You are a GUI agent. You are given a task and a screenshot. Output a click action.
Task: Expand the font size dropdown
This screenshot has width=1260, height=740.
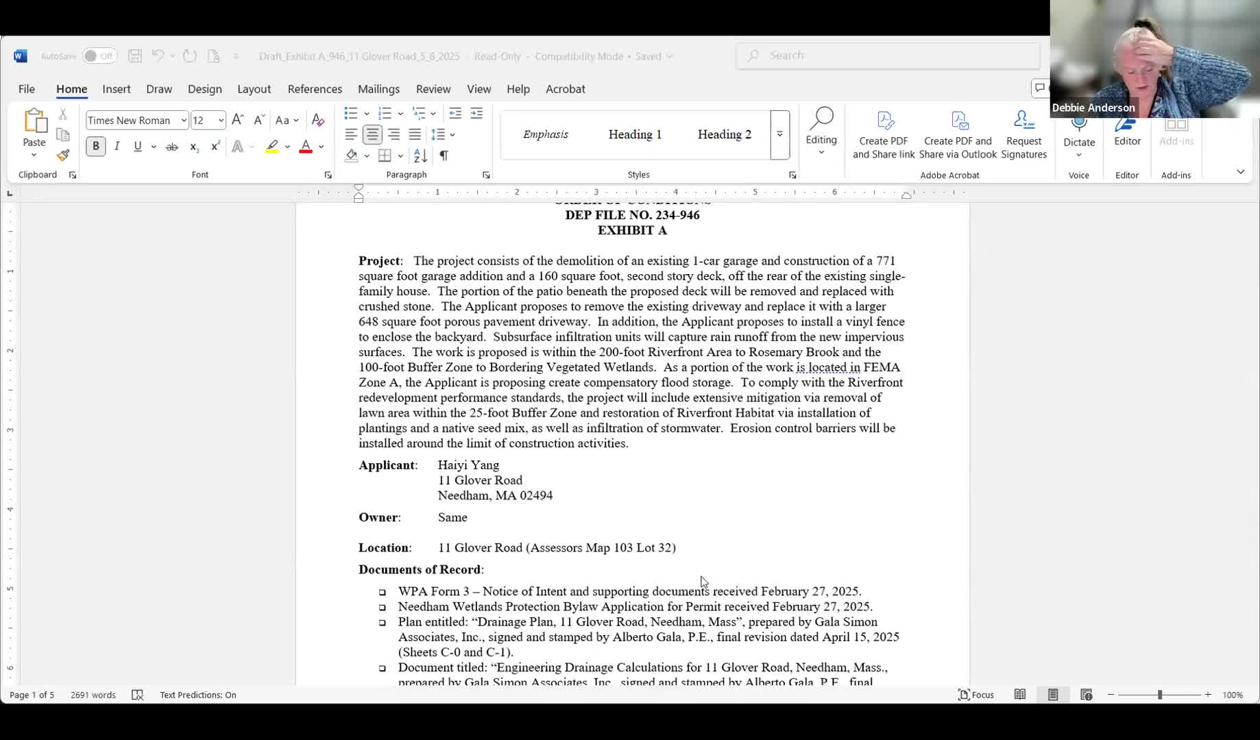[x=221, y=121]
